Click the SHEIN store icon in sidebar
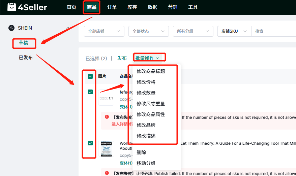296x176 pixels. (12, 28)
